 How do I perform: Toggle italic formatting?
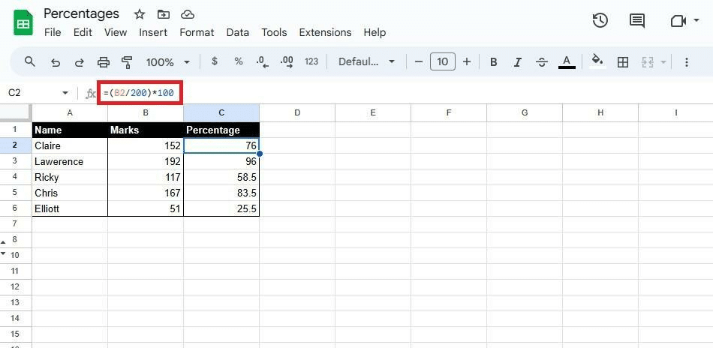click(x=517, y=62)
